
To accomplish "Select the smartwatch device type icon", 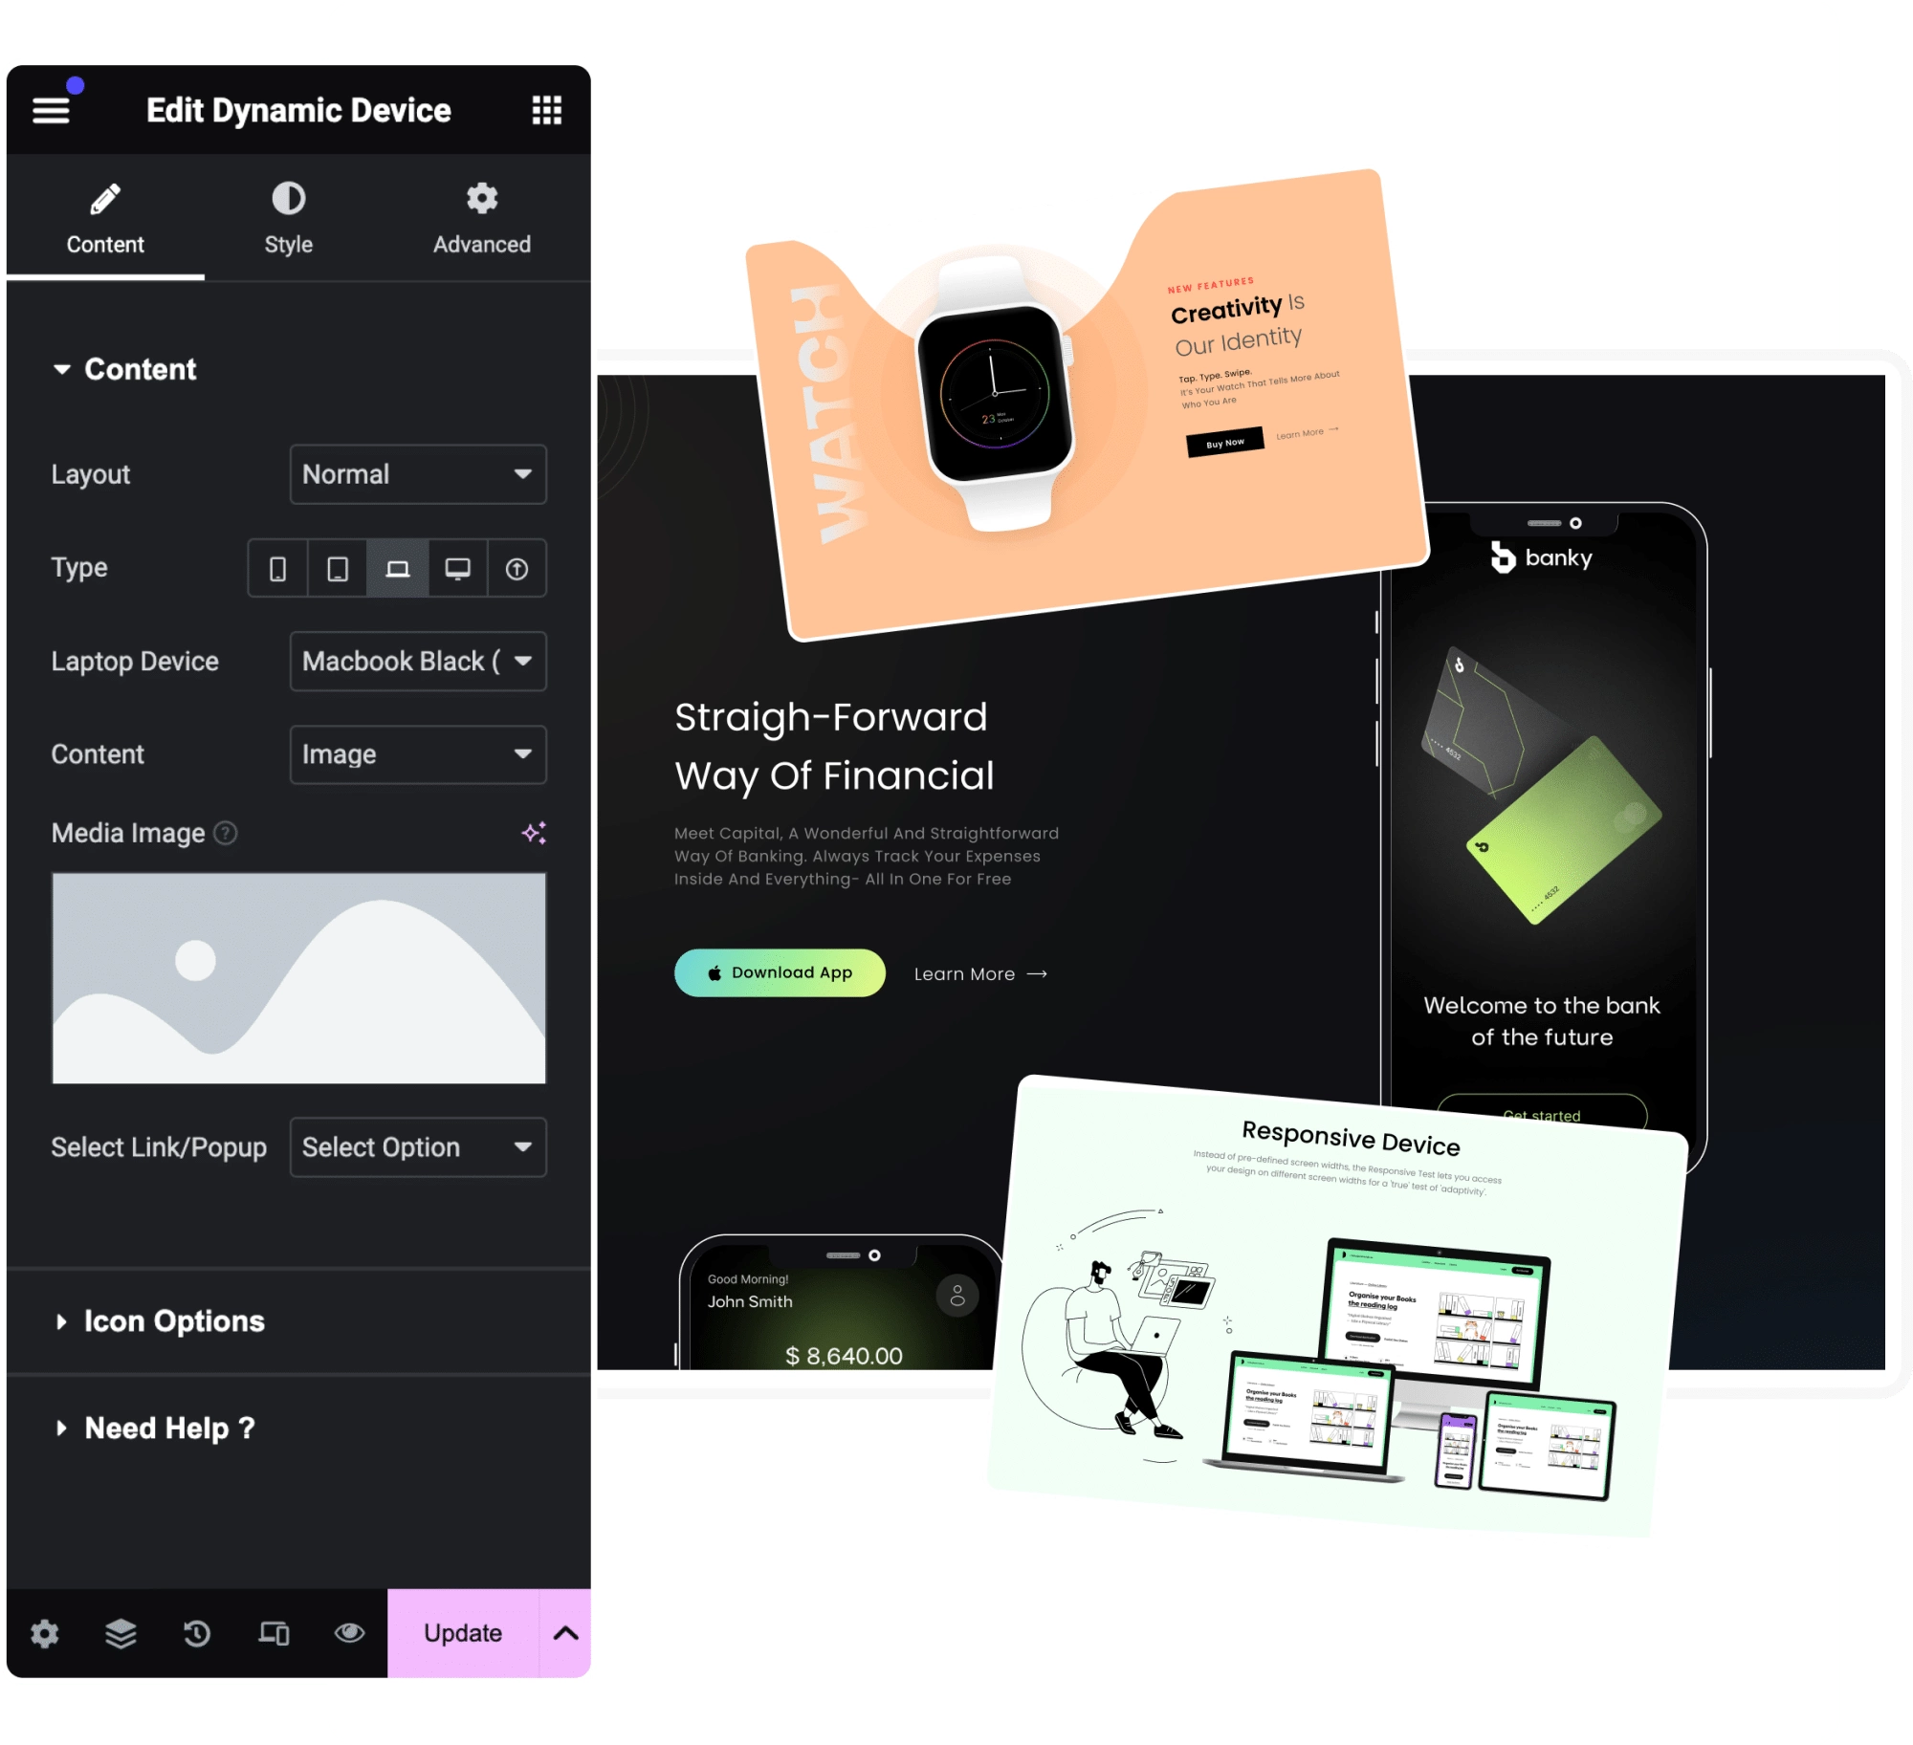I will 515,566.
